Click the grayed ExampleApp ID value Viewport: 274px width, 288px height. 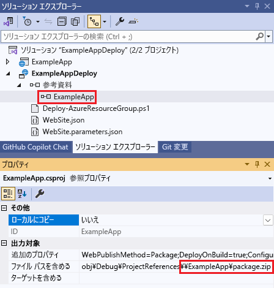click(101, 232)
